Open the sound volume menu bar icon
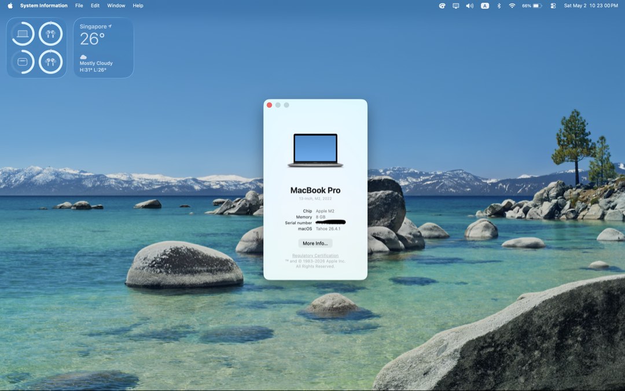 tap(470, 6)
